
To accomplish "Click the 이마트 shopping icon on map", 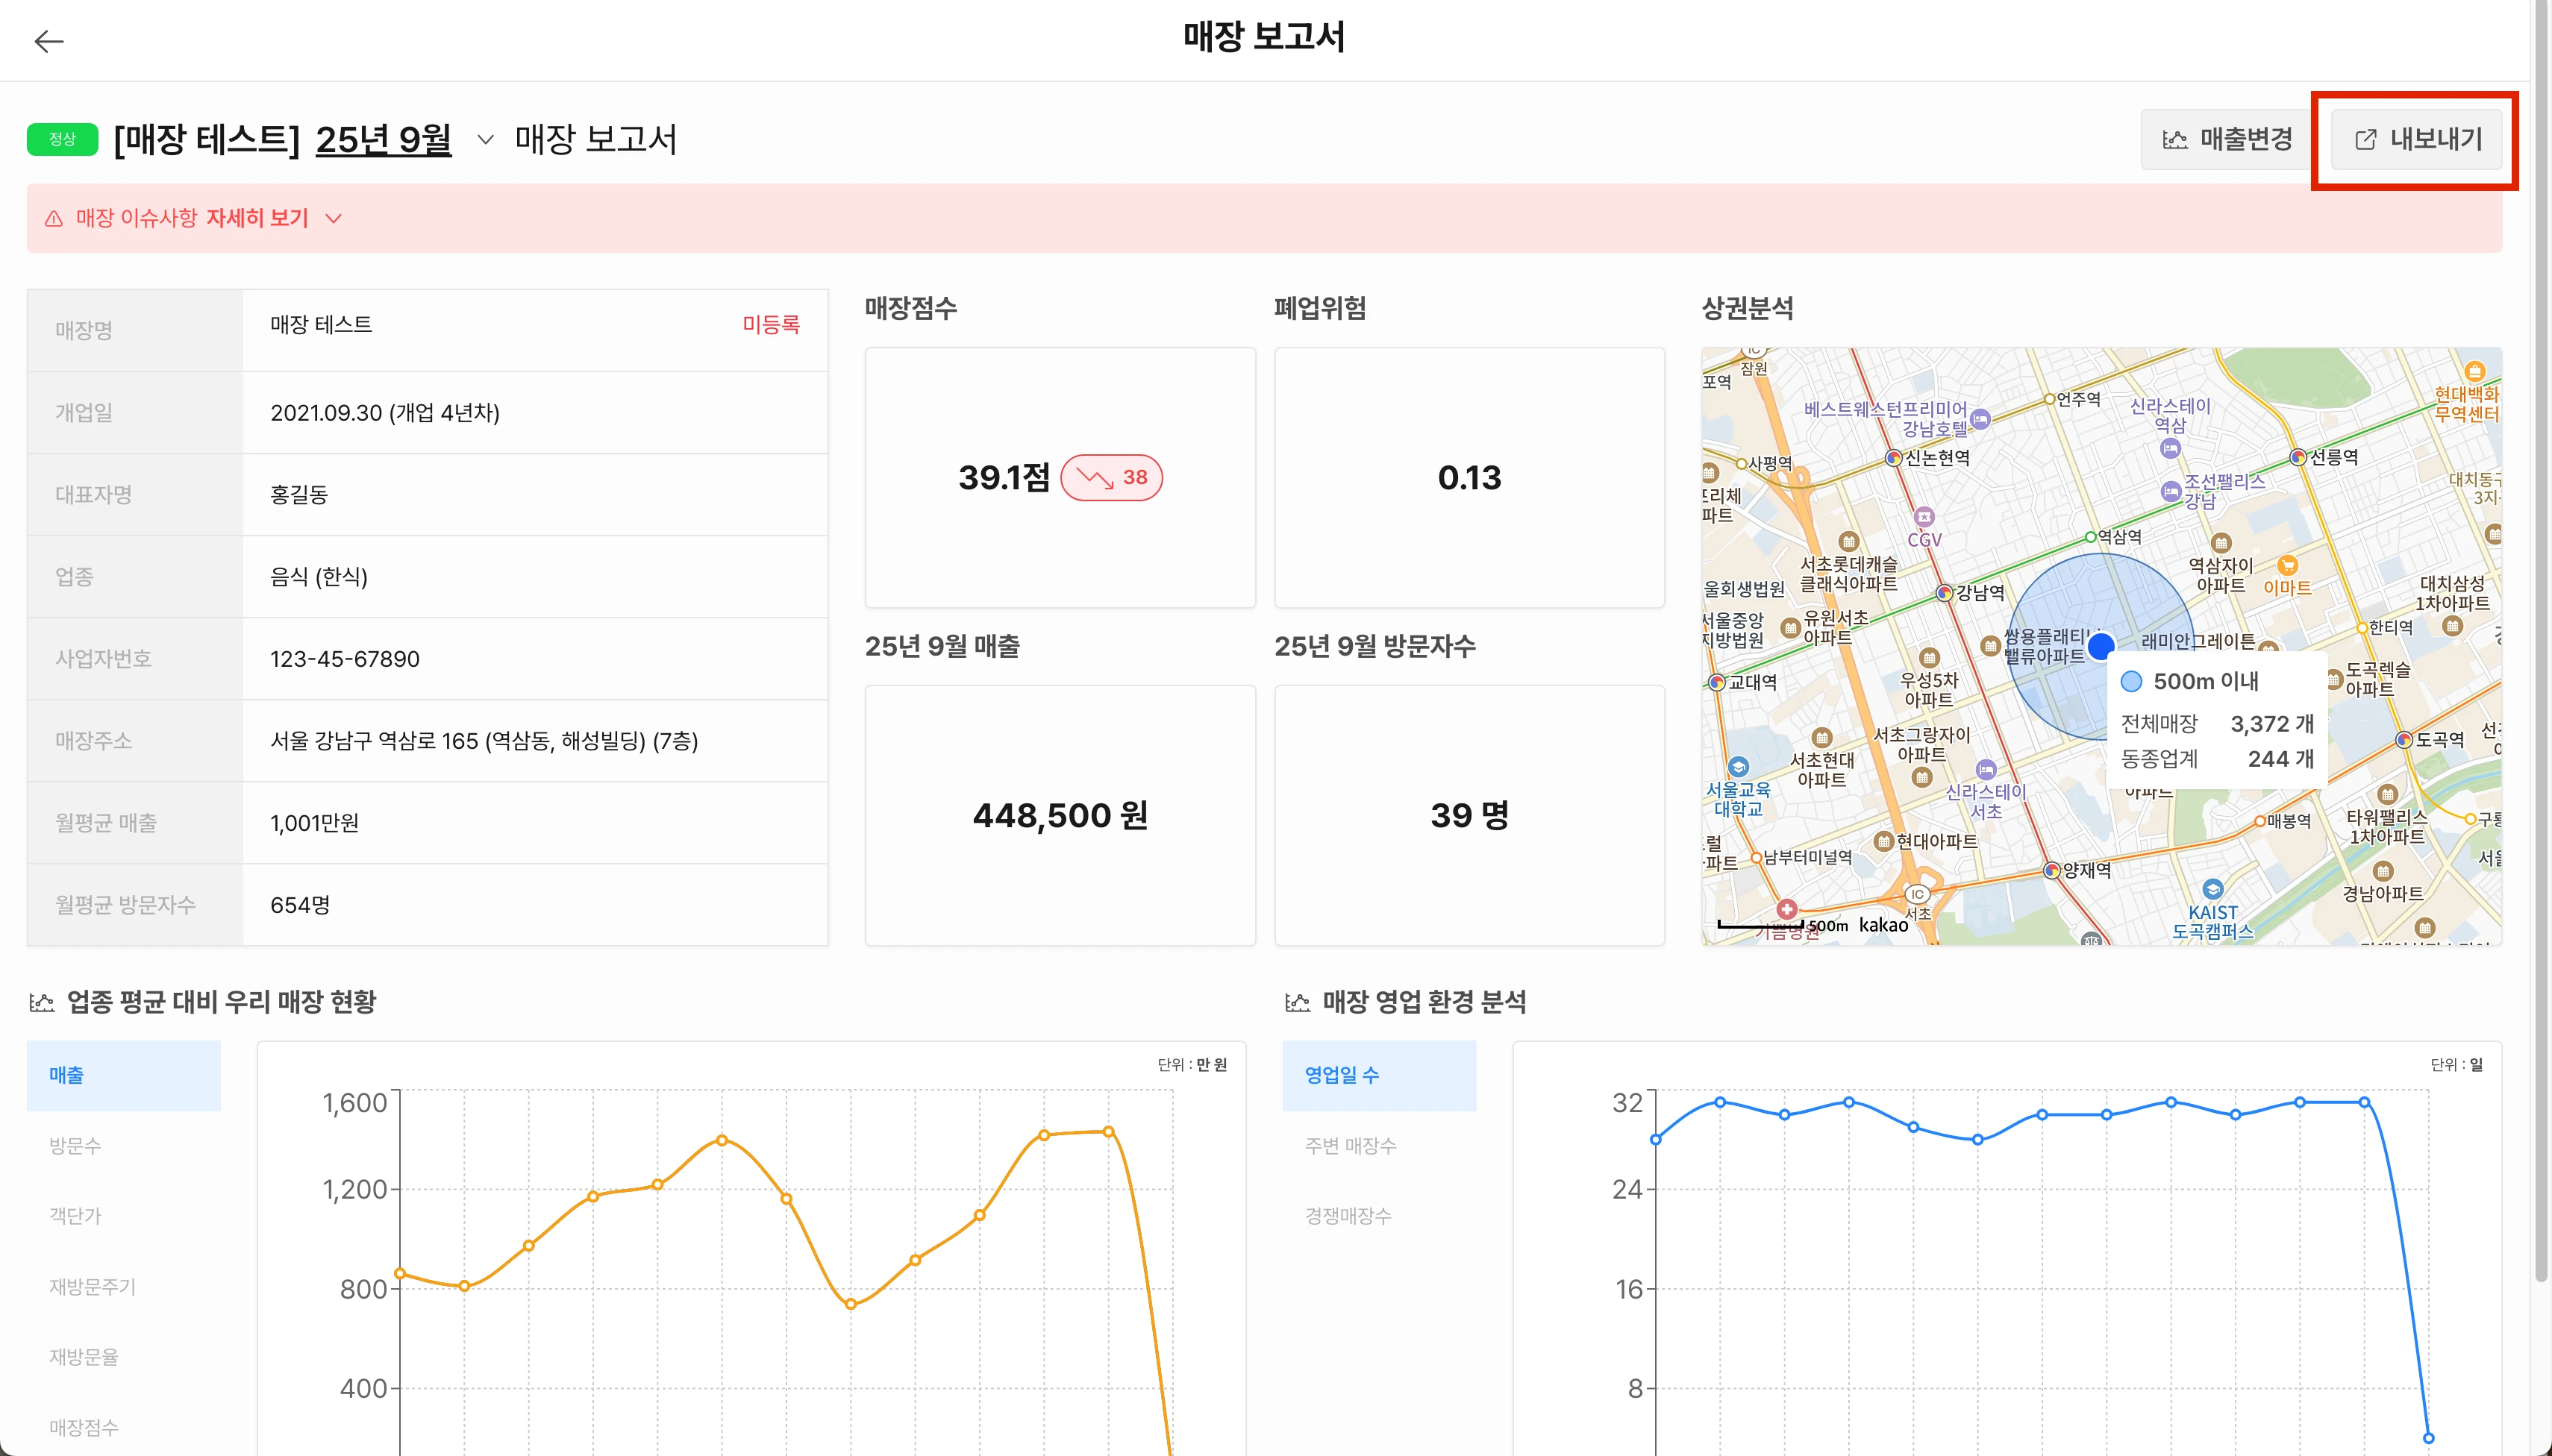I will [x=2287, y=565].
